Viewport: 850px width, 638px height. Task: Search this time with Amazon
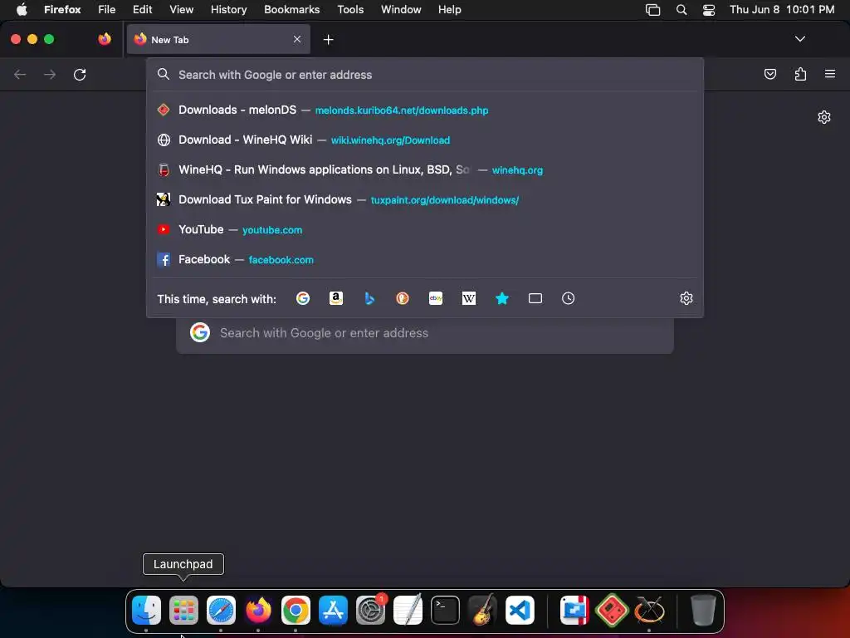[x=336, y=298]
